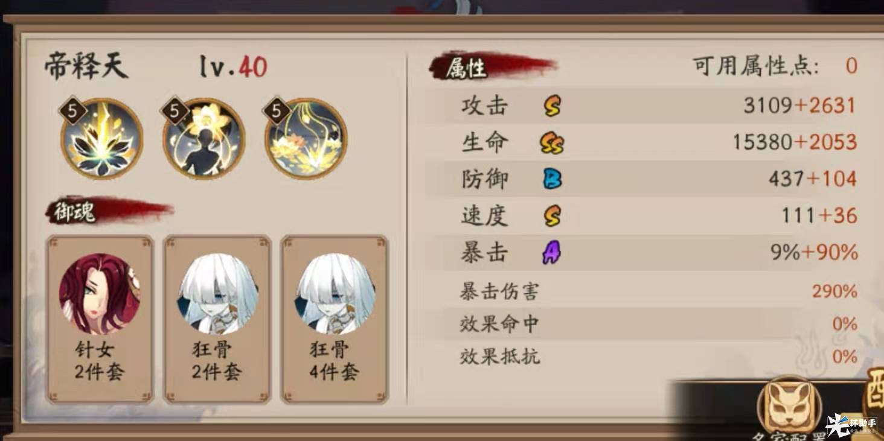Click the 帝释天 character name
The image size is (884, 441).
click(x=86, y=66)
